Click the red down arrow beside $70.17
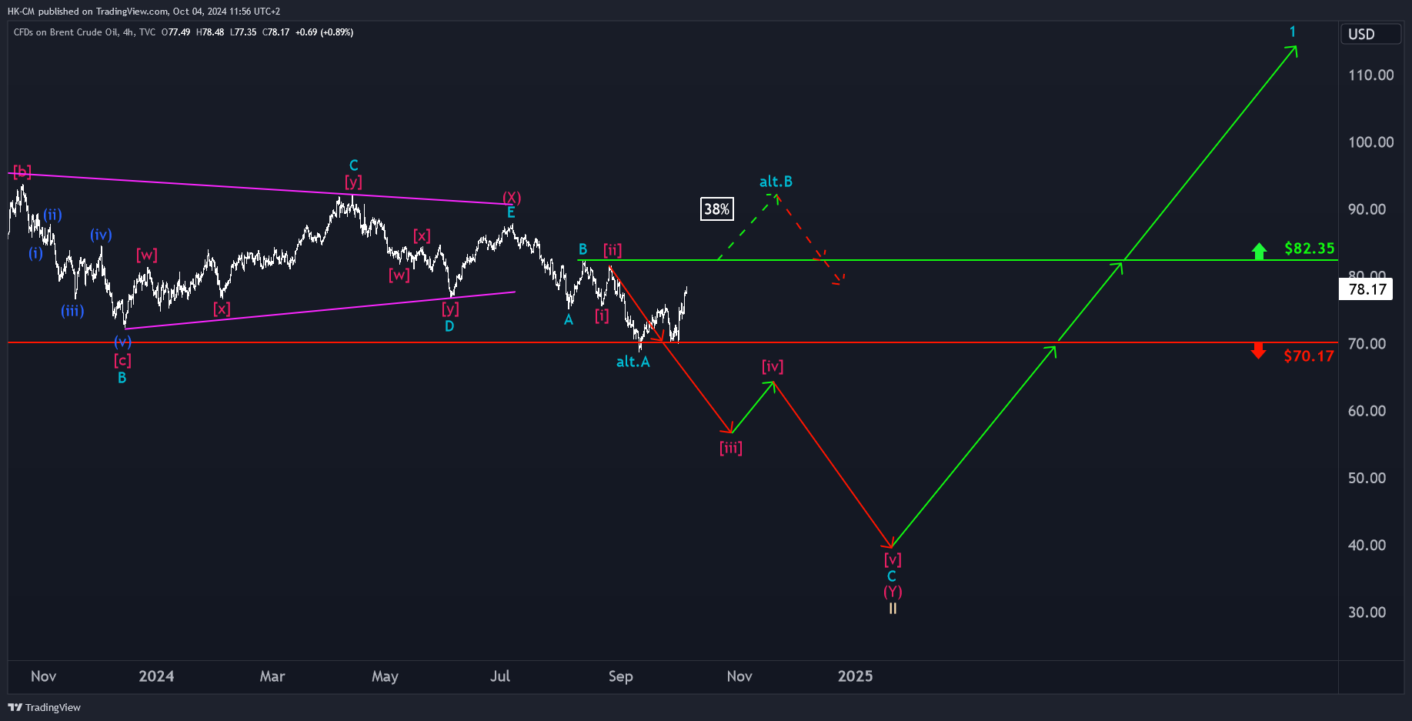The width and height of the screenshot is (1412, 721). click(x=1258, y=351)
